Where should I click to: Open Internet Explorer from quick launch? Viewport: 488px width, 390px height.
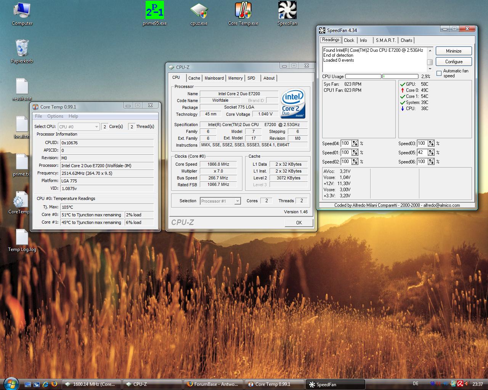point(45,384)
